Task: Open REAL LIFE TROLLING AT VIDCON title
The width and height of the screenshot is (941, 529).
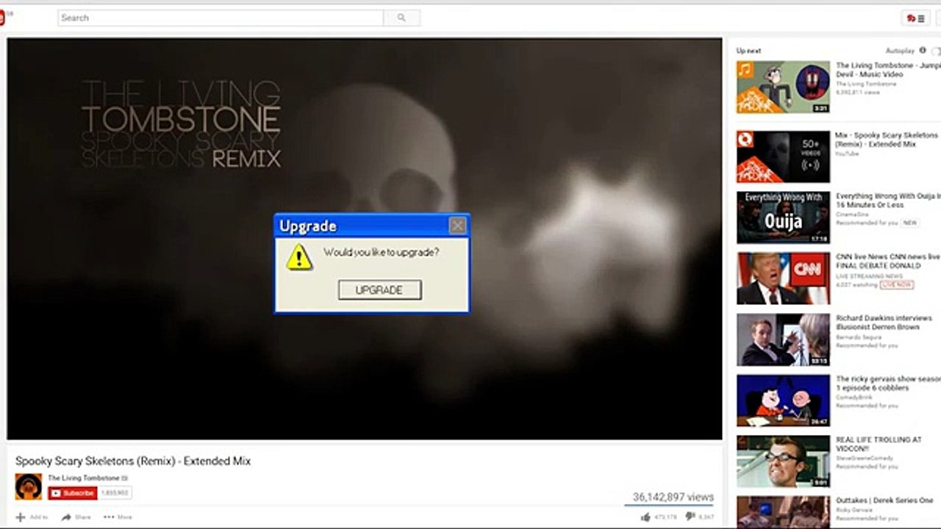Action: click(879, 444)
